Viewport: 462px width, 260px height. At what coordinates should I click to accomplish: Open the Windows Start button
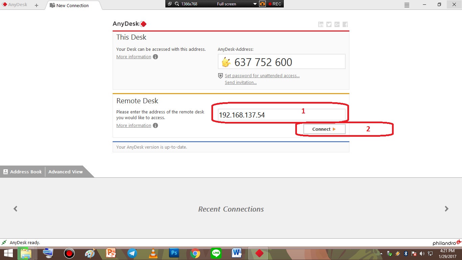coord(8,253)
